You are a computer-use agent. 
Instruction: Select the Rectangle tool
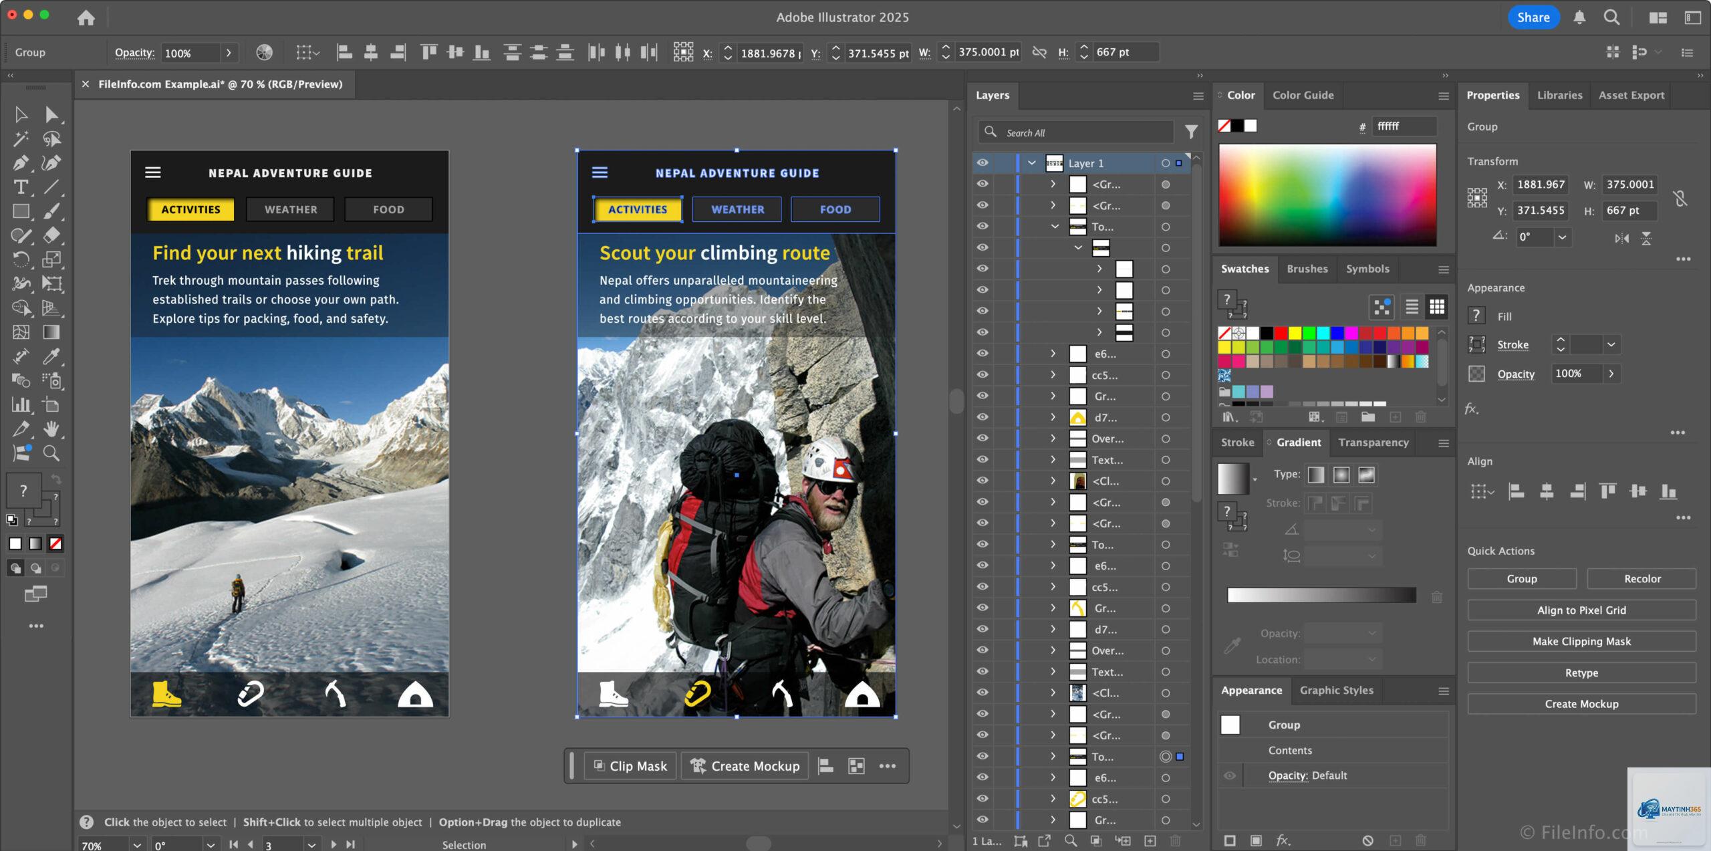click(x=21, y=211)
